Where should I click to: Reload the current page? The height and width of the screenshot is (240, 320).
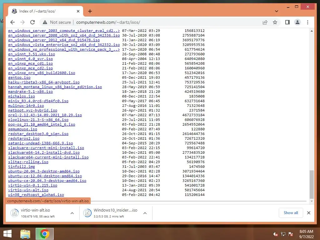(x=32, y=22)
